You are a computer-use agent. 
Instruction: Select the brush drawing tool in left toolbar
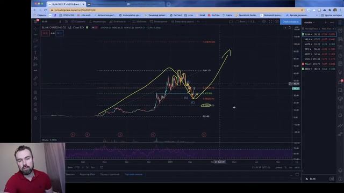coord(35,47)
